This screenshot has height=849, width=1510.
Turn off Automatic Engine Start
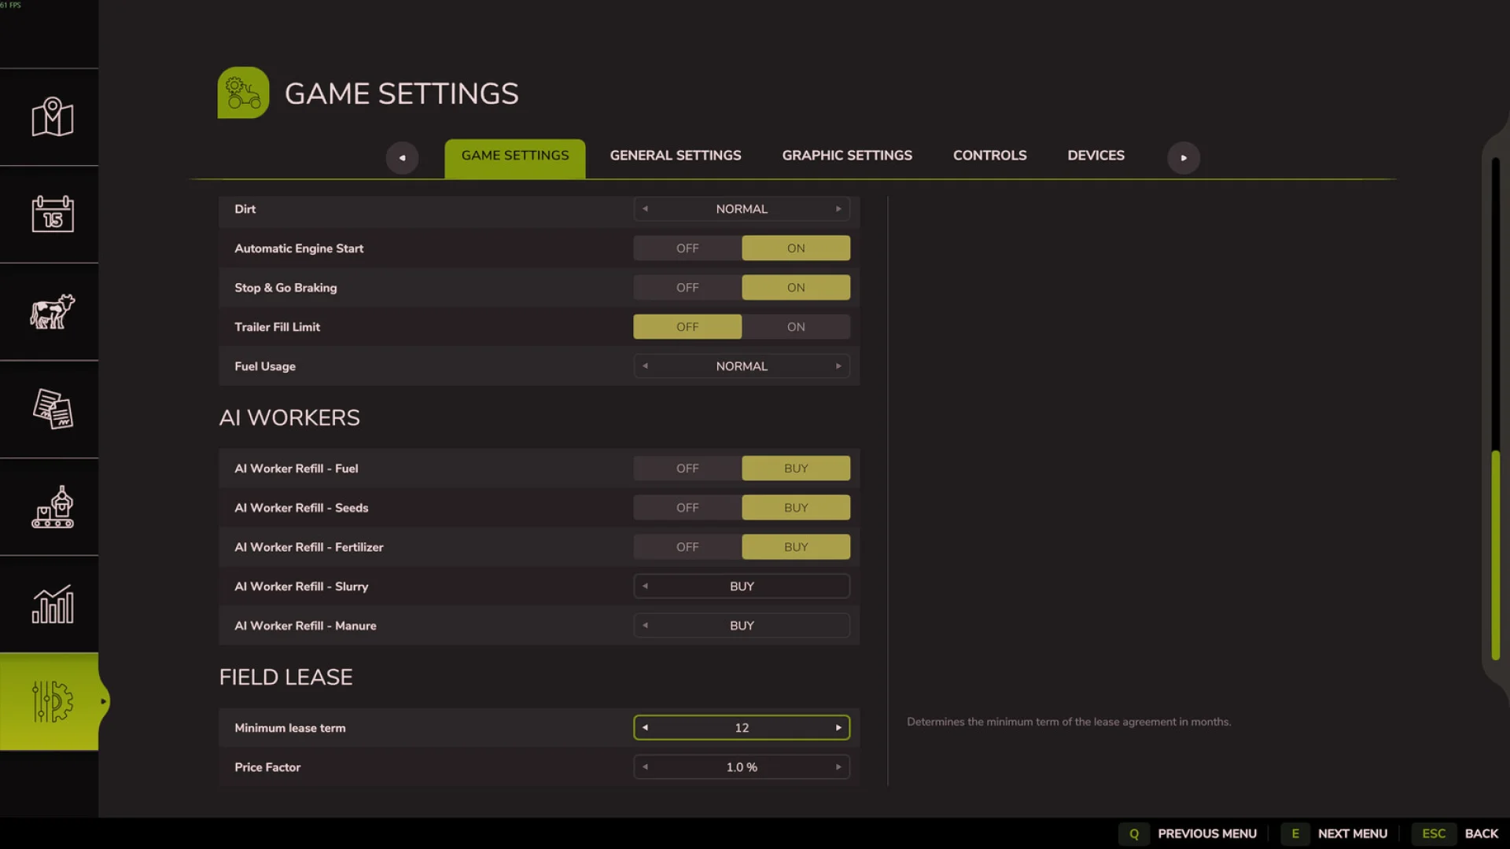(687, 248)
